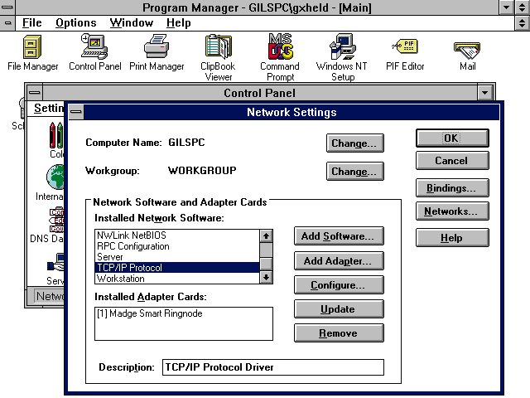Select Workstation in the network software list
The image size is (530, 398).
120,279
